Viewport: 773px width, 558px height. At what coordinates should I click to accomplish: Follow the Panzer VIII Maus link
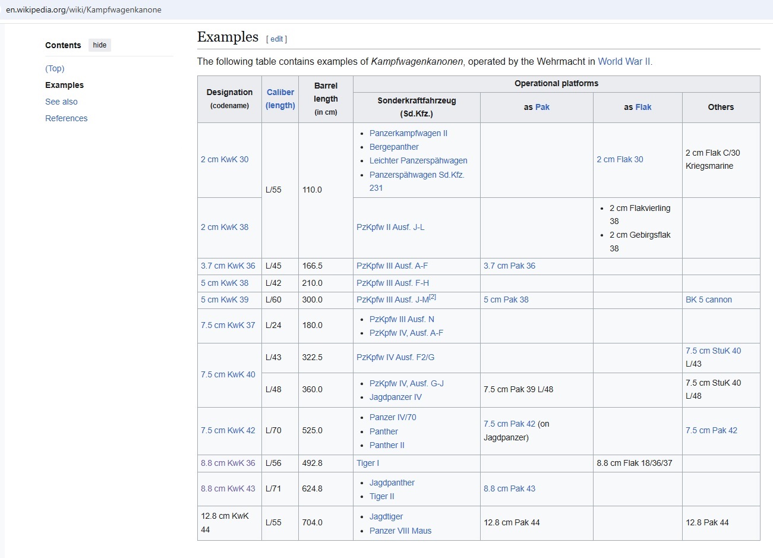[400, 531]
